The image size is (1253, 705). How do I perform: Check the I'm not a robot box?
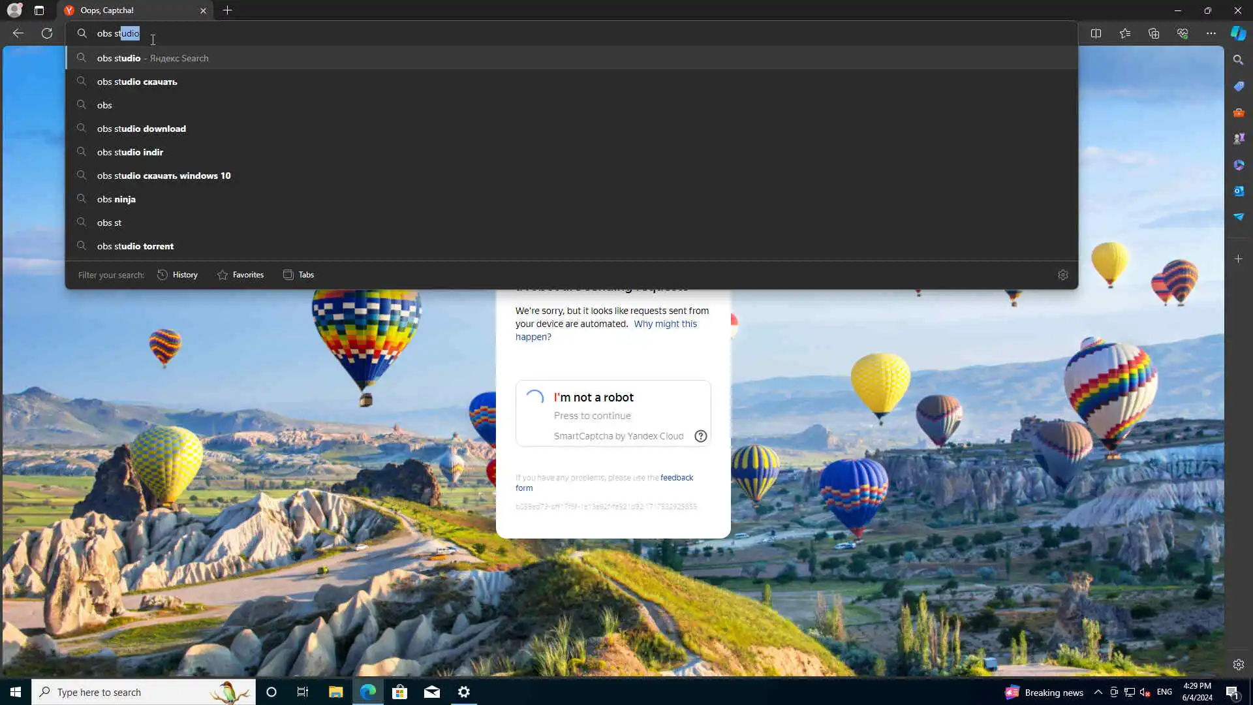pyautogui.click(x=534, y=398)
